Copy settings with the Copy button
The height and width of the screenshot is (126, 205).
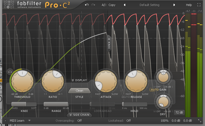[112, 5]
